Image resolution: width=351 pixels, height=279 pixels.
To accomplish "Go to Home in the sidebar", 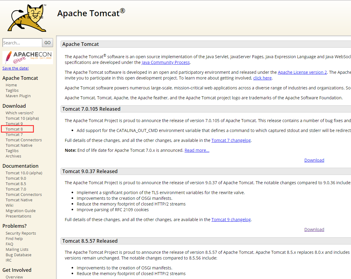I will (11, 85).
